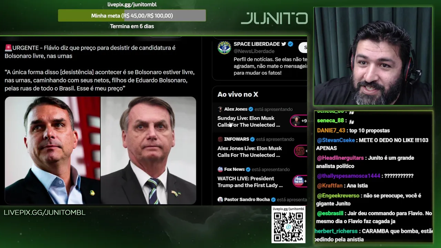Image resolution: width=441 pixels, height=248 pixels.
Task: Click the Termina em 6 dias text
Action: [x=132, y=26]
